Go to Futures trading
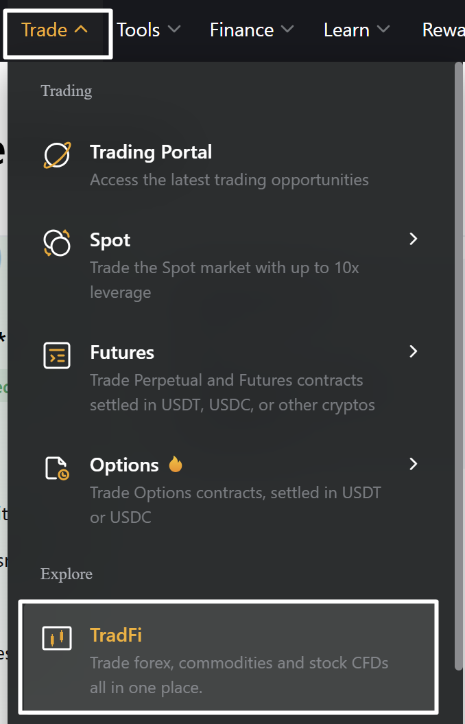Screen dimensions: 465x724 122,353
